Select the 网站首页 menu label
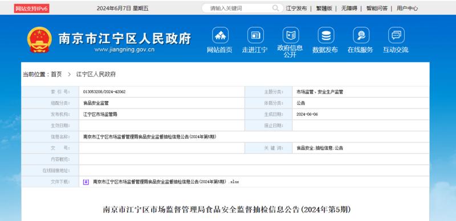 click(219, 50)
